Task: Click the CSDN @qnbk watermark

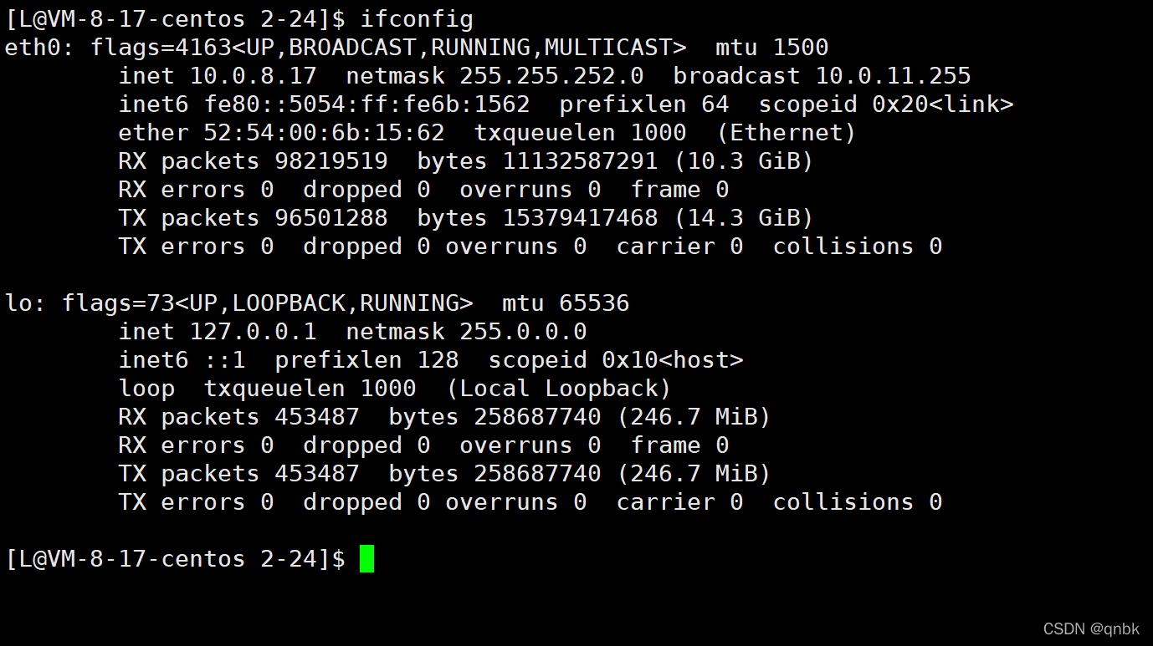Action: (x=1090, y=628)
